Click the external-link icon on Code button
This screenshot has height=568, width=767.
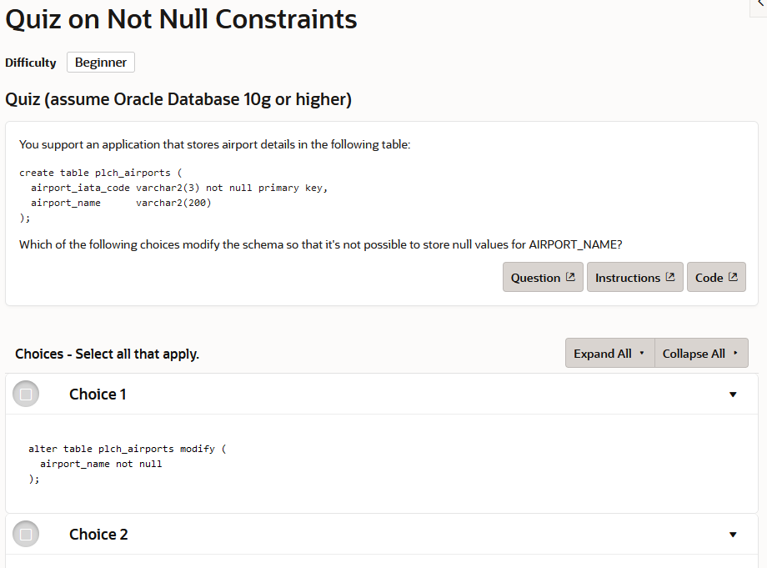tap(733, 277)
